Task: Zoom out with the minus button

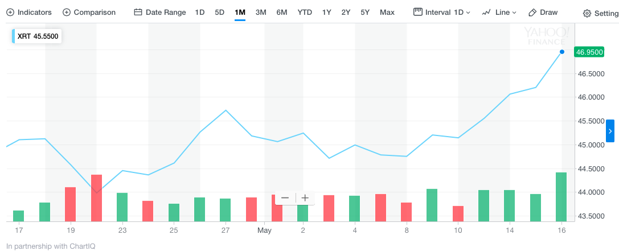Action: point(285,198)
